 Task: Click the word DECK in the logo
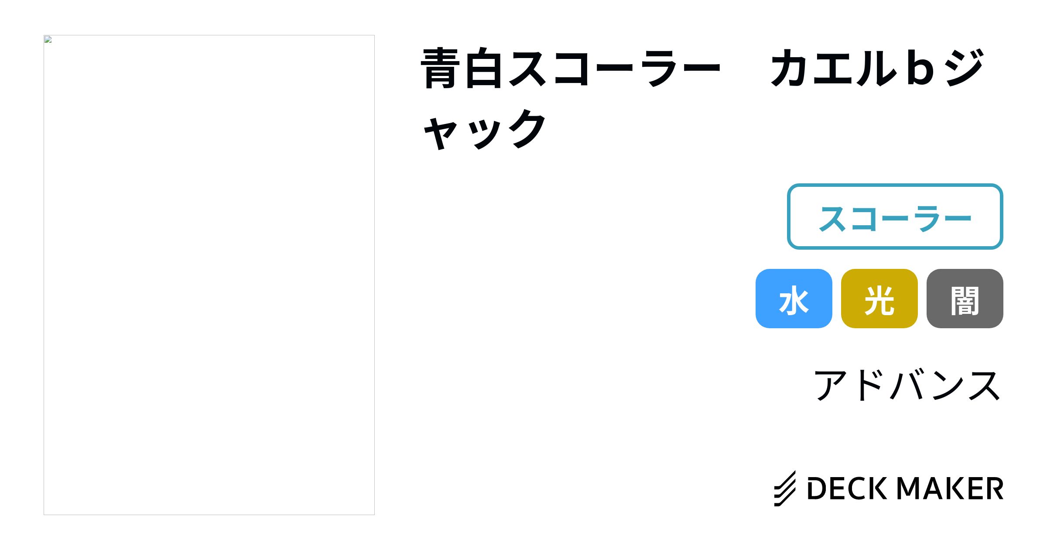[847, 488]
